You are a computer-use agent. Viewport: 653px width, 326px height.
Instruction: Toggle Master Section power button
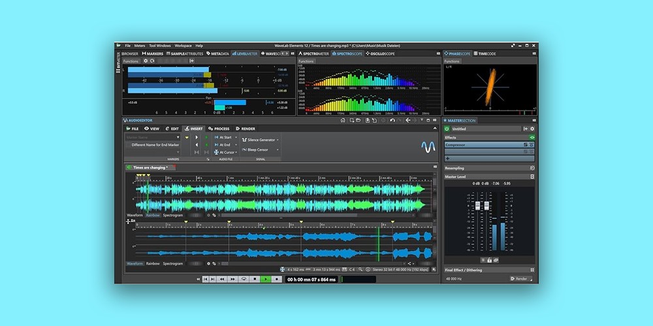[x=447, y=129]
